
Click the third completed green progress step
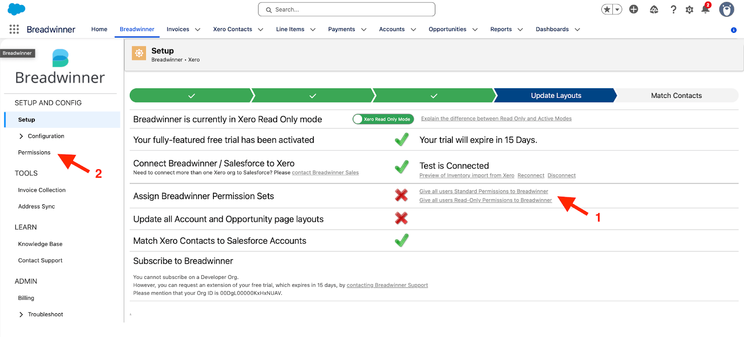click(x=434, y=96)
